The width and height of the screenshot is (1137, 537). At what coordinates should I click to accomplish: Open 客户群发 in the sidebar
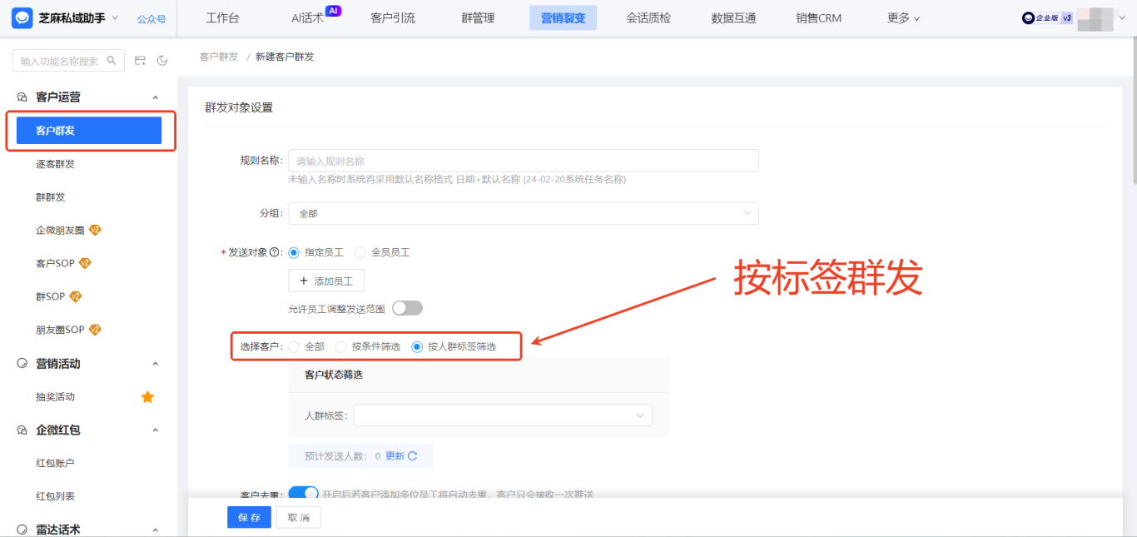(89, 131)
